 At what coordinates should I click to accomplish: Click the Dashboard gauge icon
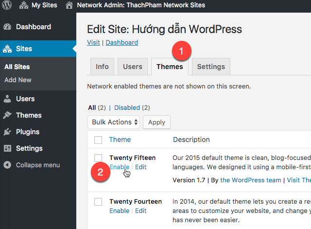click(7, 27)
